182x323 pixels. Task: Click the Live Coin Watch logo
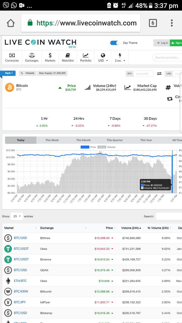tap(40, 43)
